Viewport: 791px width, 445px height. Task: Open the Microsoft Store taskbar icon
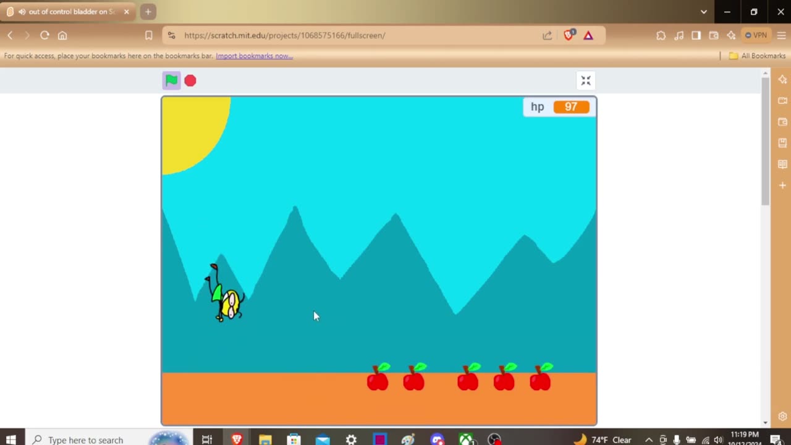pyautogui.click(x=294, y=439)
